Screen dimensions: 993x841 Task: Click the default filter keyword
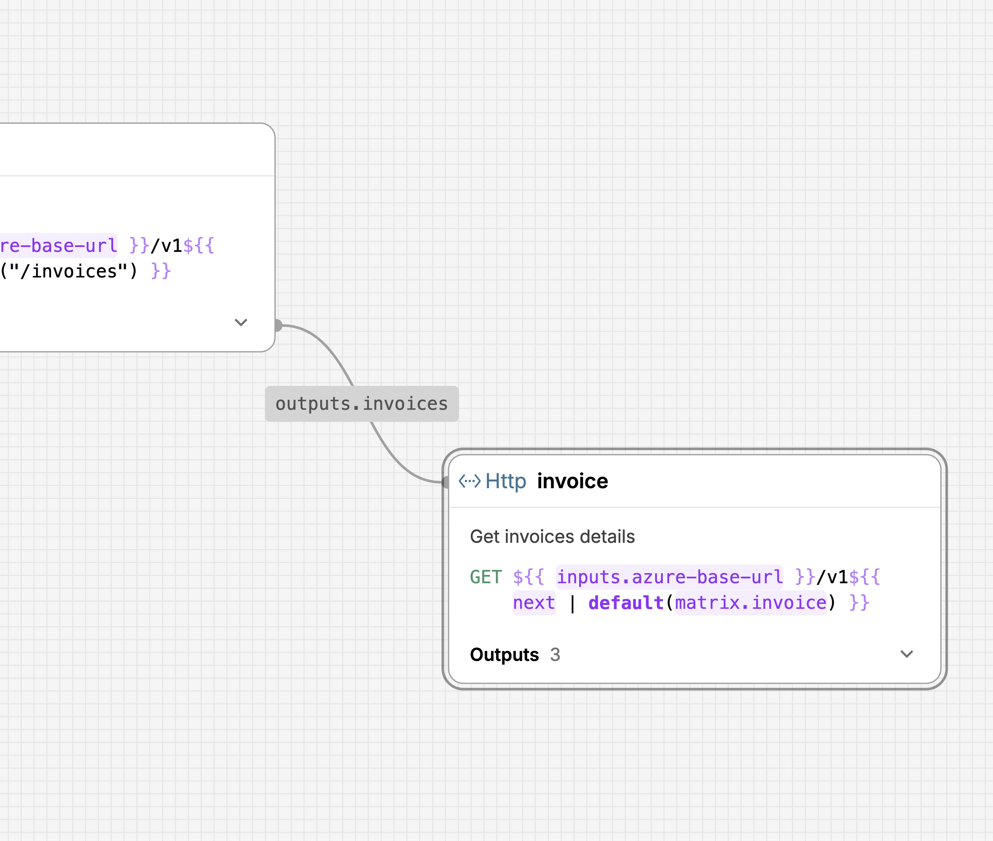pos(626,603)
